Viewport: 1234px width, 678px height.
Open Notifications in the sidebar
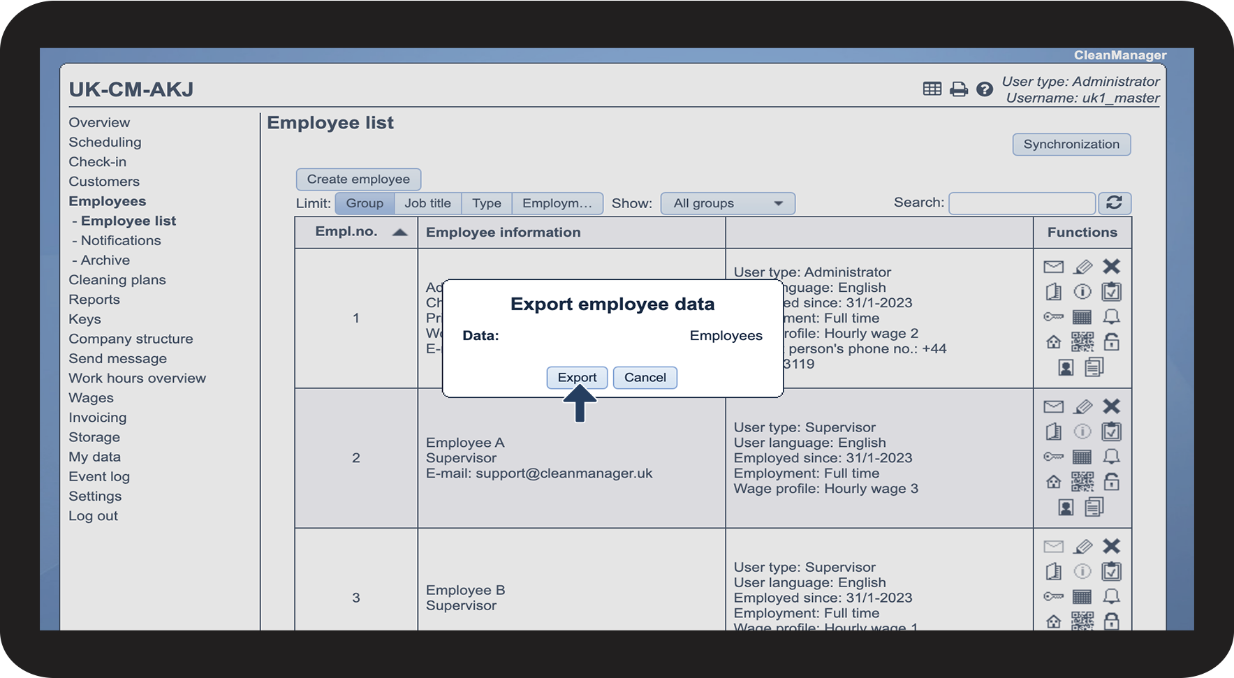click(121, 240)
